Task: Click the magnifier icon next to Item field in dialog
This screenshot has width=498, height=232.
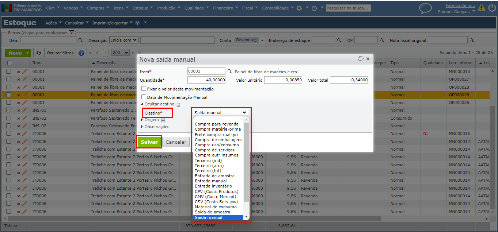Action: point(229,71)
